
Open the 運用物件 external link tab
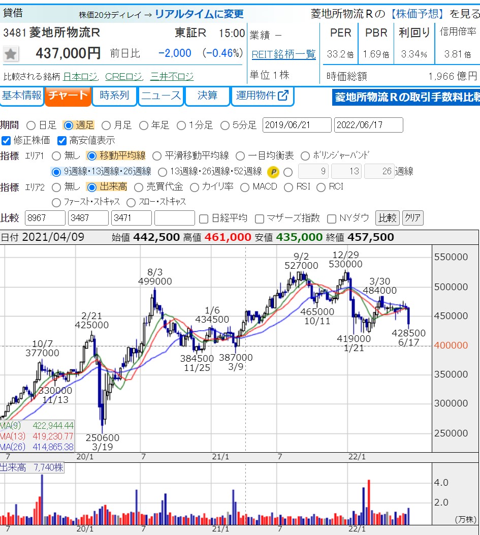[x=262, y=96]
